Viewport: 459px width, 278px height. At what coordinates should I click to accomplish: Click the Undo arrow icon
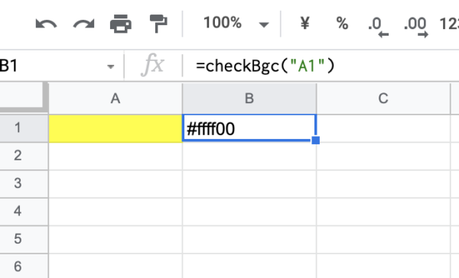(x=46, y=24)
